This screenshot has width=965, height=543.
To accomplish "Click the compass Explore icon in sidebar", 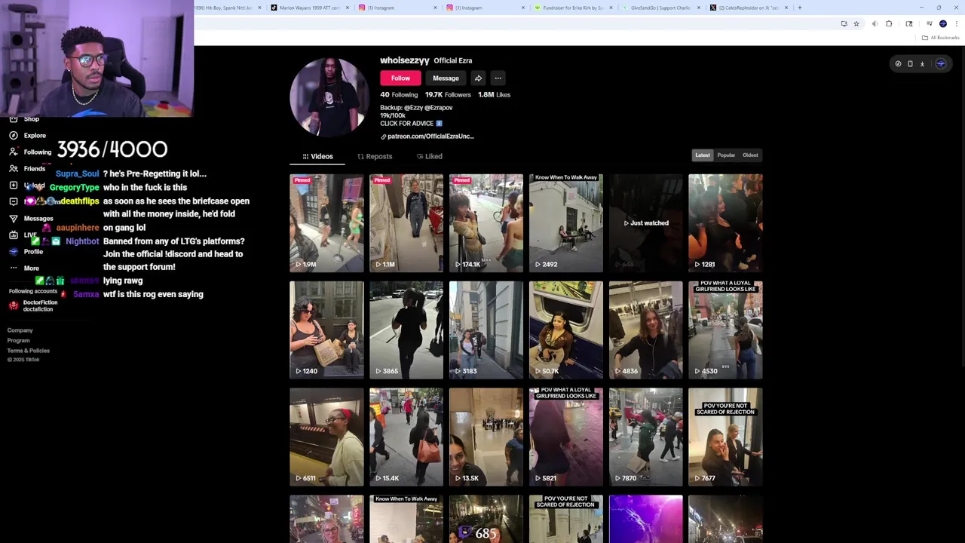I will pyautogui.click(x=14, y=135).
